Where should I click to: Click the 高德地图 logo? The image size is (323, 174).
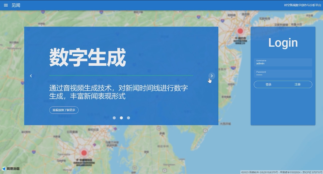click(x=11, y=169)
